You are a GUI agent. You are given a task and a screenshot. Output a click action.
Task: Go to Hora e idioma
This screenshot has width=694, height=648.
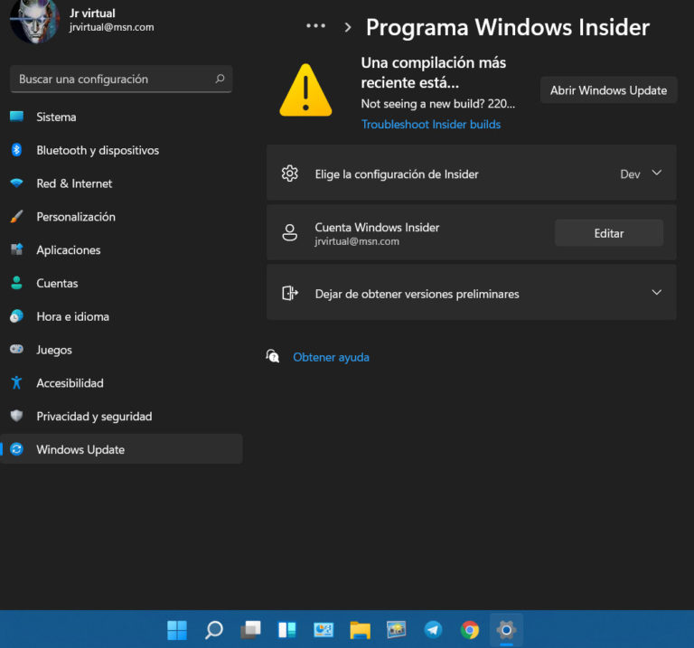[x=121, y=316]
